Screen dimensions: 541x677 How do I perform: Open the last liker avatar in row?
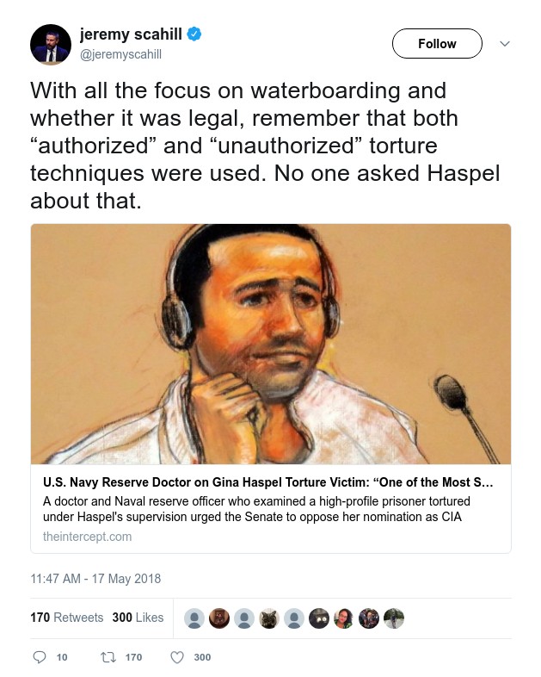(x=394, y=618)
